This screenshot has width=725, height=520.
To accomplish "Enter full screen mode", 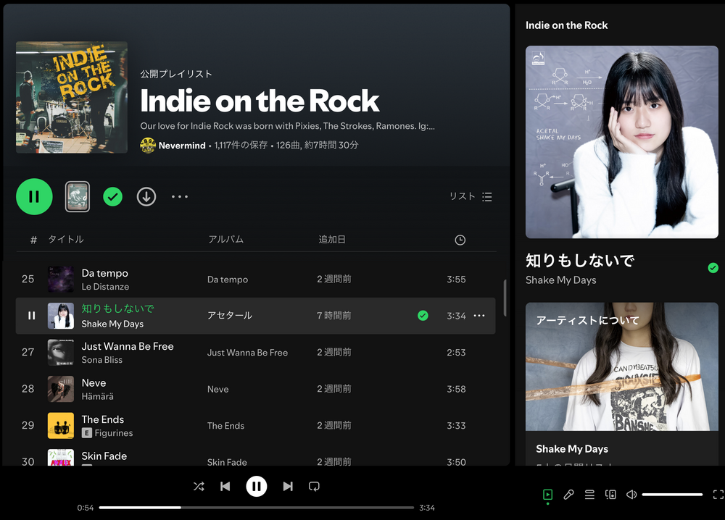I will 718,495.
